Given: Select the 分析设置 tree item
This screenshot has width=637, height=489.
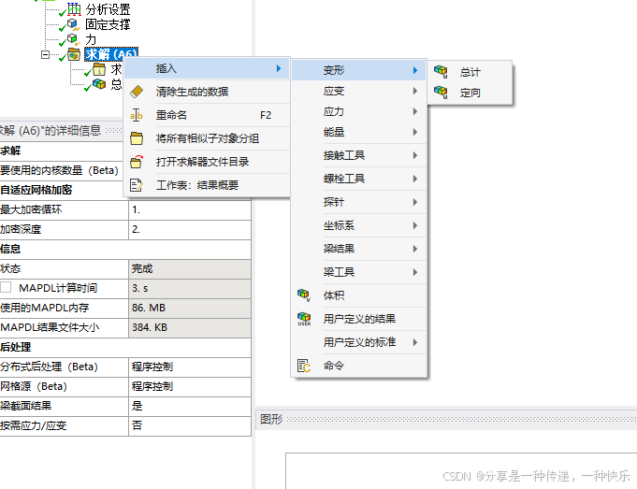Looking at the screenshot, I should pos(108,9).
